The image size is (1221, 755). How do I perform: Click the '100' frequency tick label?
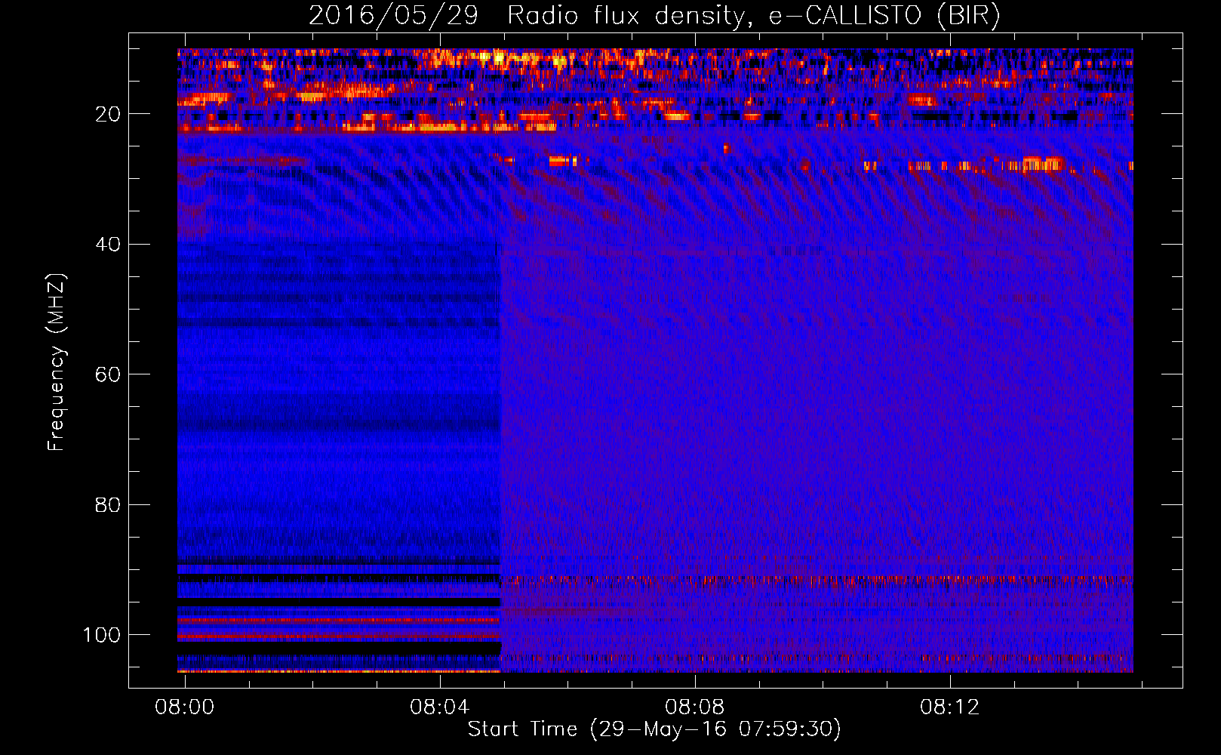tap(102, 636)
